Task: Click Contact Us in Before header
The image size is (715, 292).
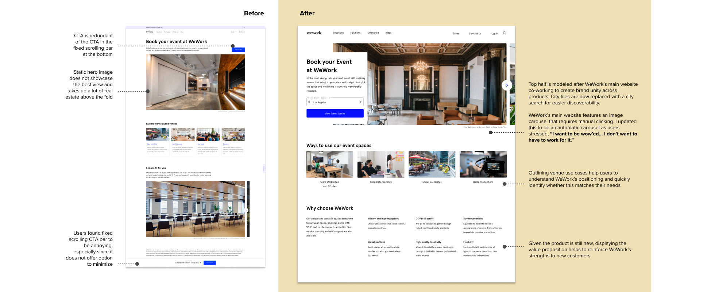Action: (x=242, y=32)
